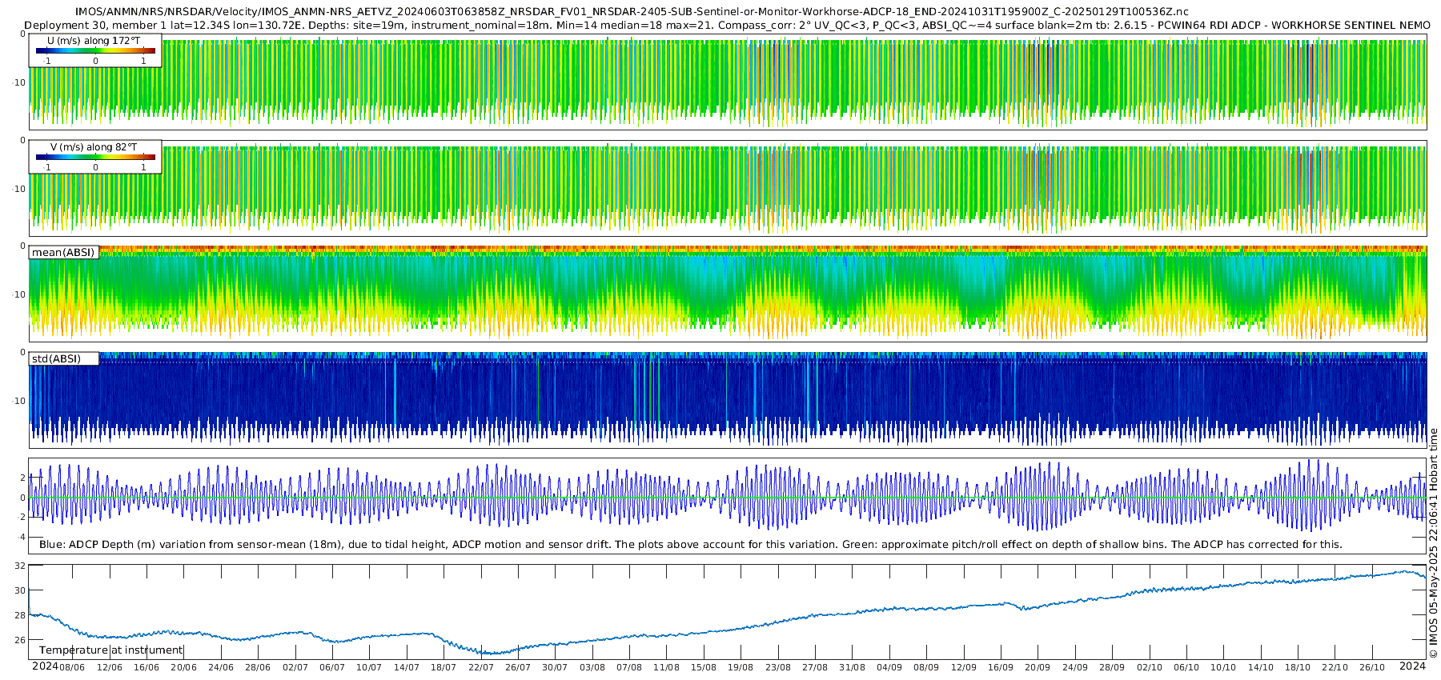1441x680 pixels.
Task: Click the 16/09 date tick label
Action: (x=1000, y=667)
